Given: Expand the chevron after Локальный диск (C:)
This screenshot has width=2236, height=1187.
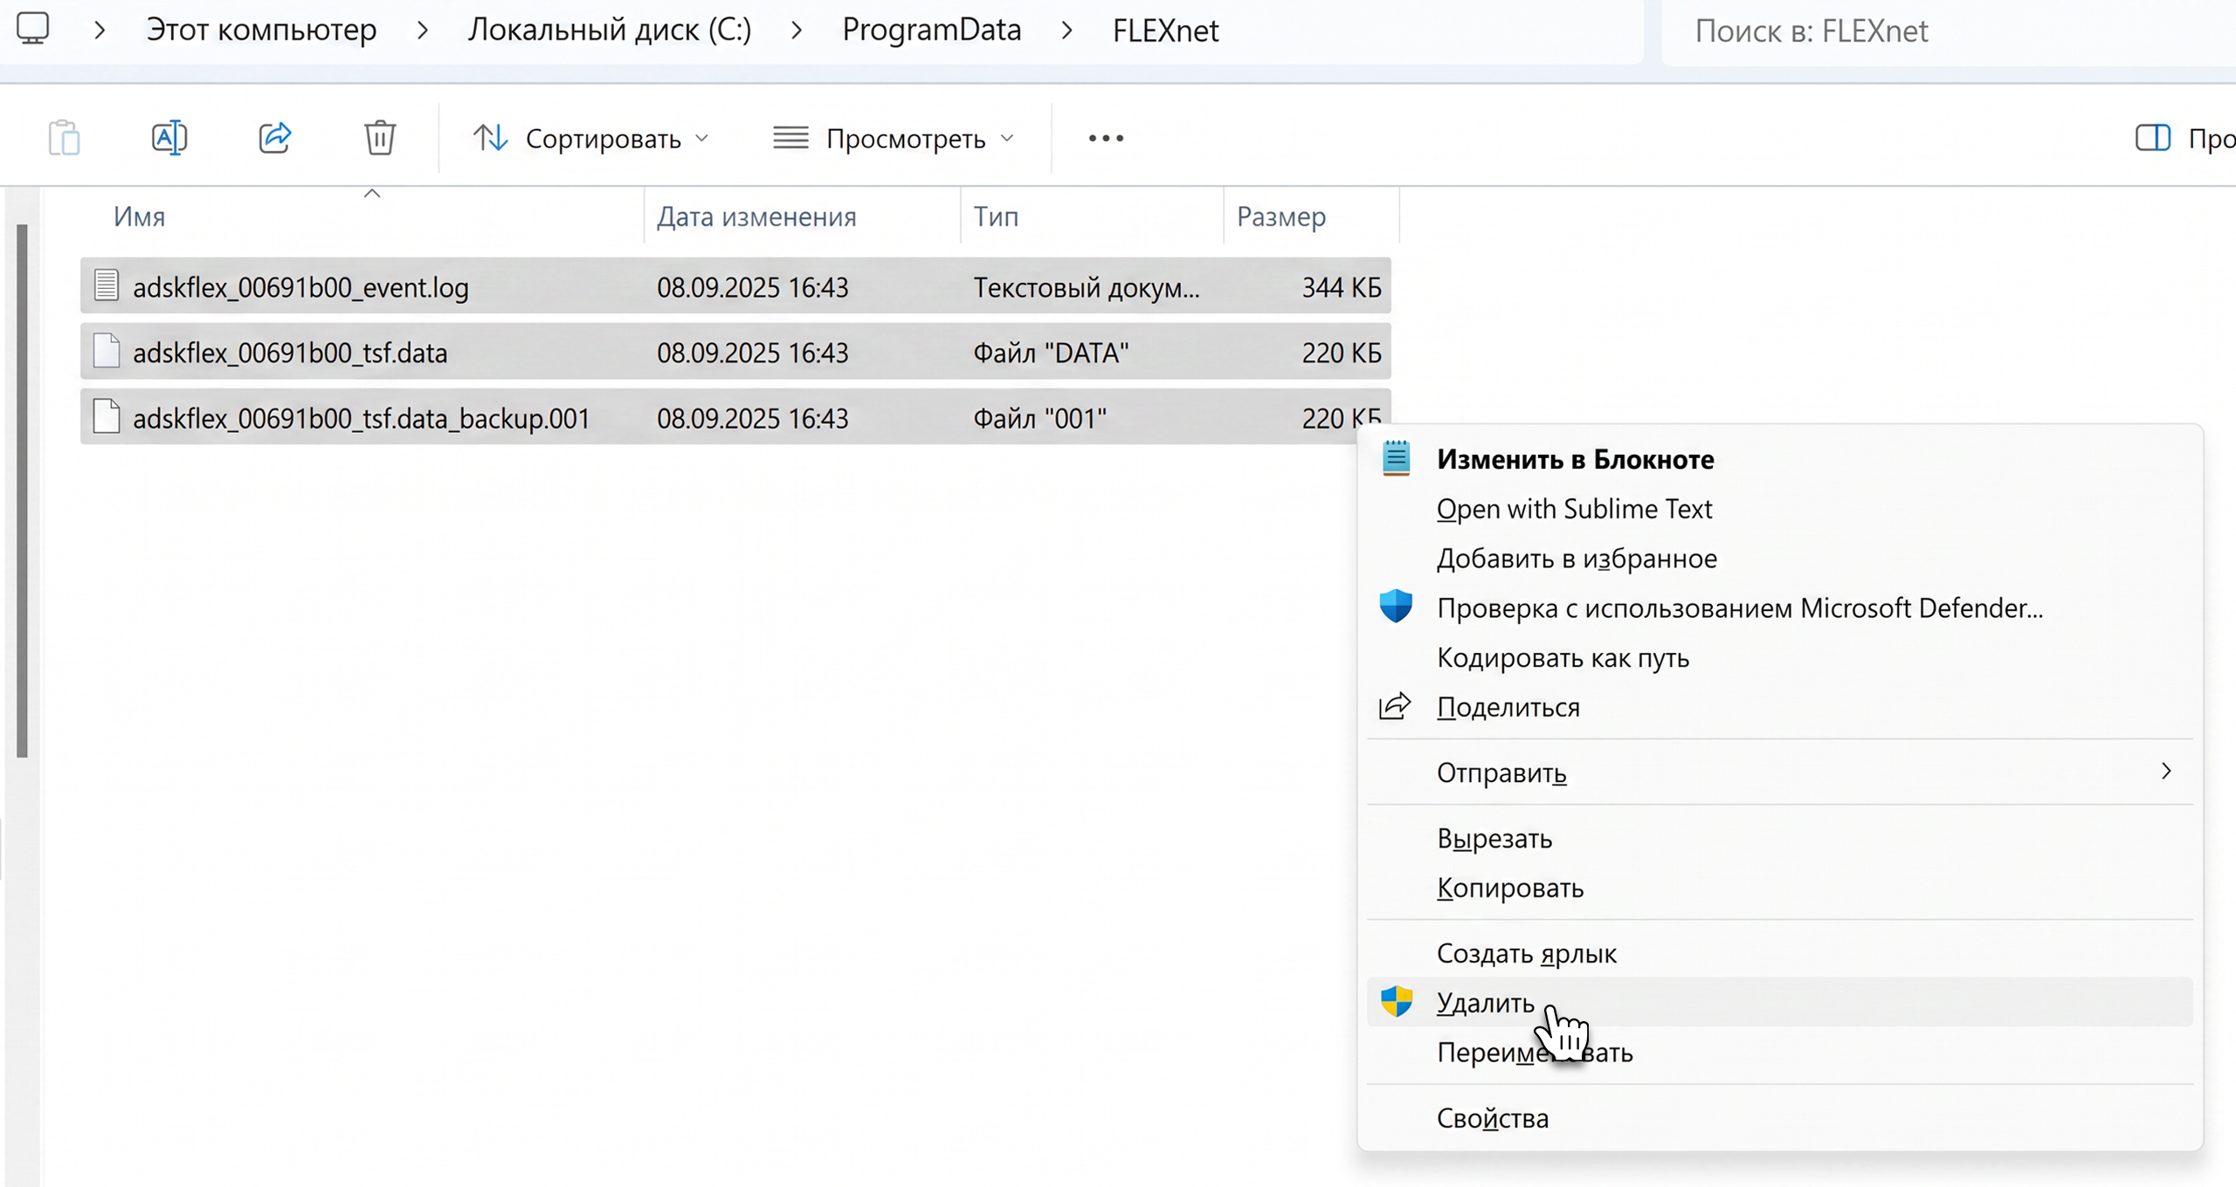Looking at the screenshot, I should point(797,31).
